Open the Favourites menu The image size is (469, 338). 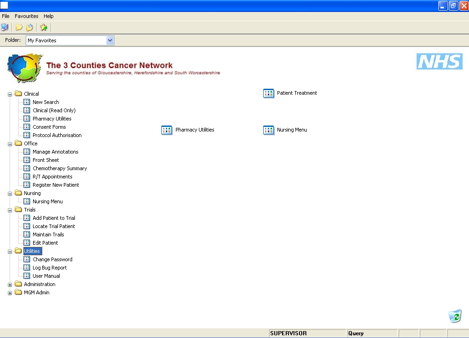26,16
